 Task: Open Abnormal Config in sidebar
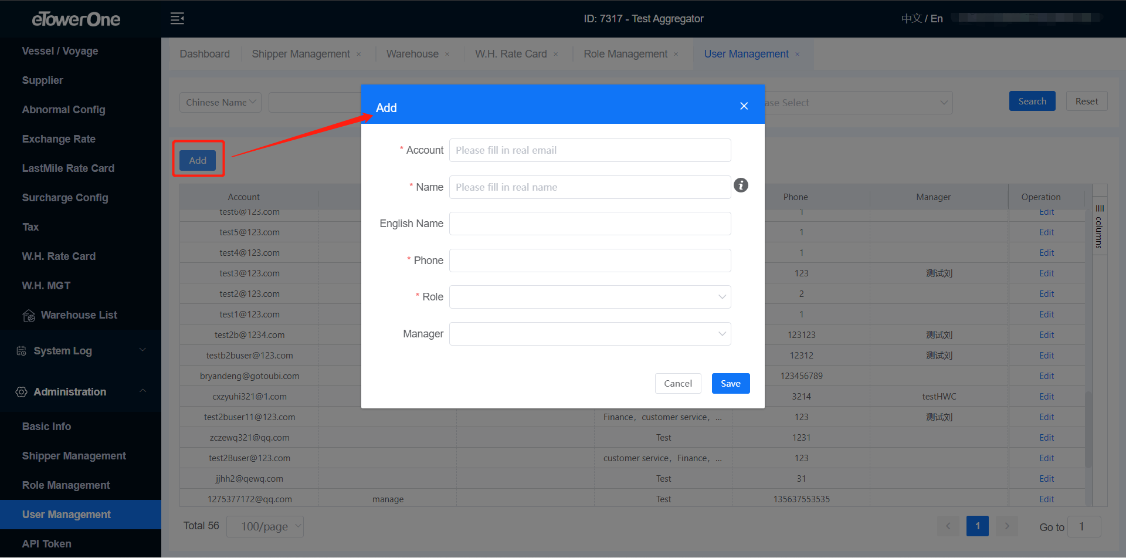(x=63, y=110)
